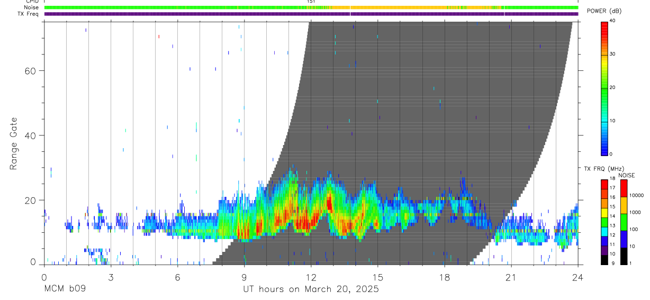Screen dimensions: 650x300
Task: Click the orange swatch in NOISE legend
Action: pyautogui.click(x=624, y=205)
